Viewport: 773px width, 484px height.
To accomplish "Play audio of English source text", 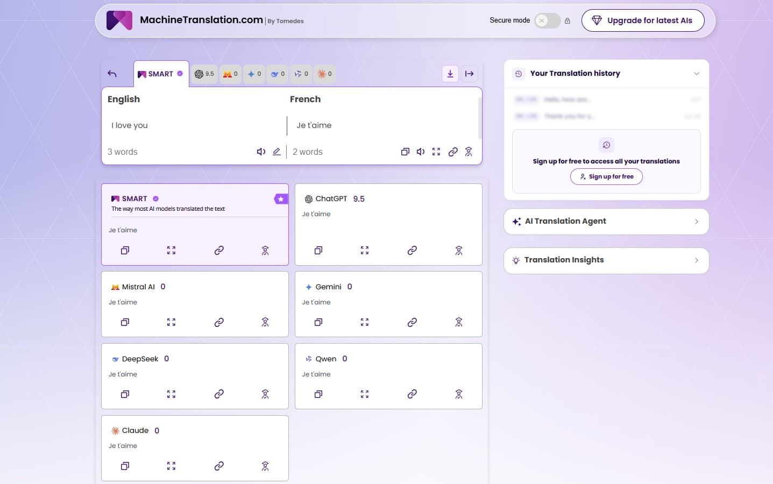I will click(261, 152).
